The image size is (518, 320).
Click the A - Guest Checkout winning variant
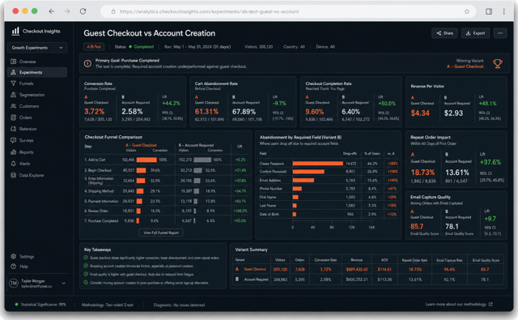coord(465,66)
